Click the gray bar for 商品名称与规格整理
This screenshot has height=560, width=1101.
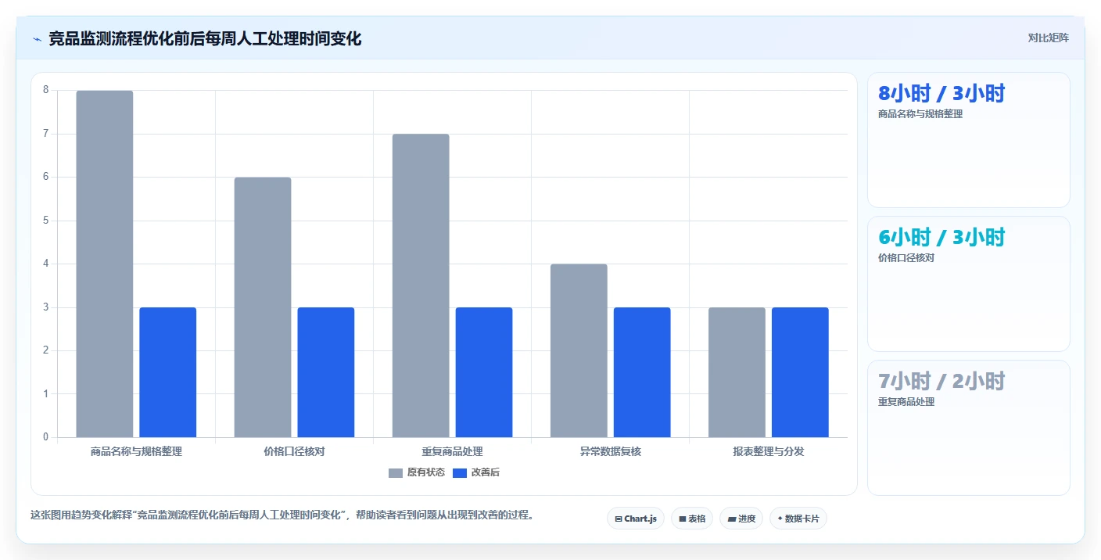coord(105,264)
